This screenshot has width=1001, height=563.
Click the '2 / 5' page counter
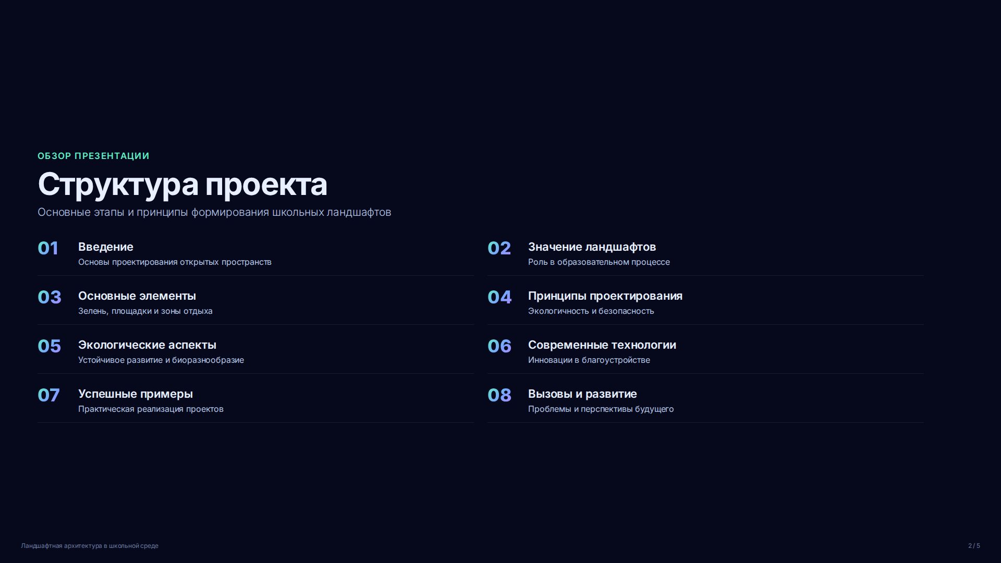(x=974, y=546)
